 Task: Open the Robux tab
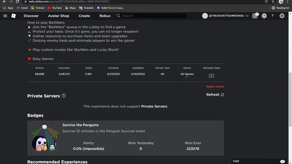pyautogui.click(x=105, y=16)
